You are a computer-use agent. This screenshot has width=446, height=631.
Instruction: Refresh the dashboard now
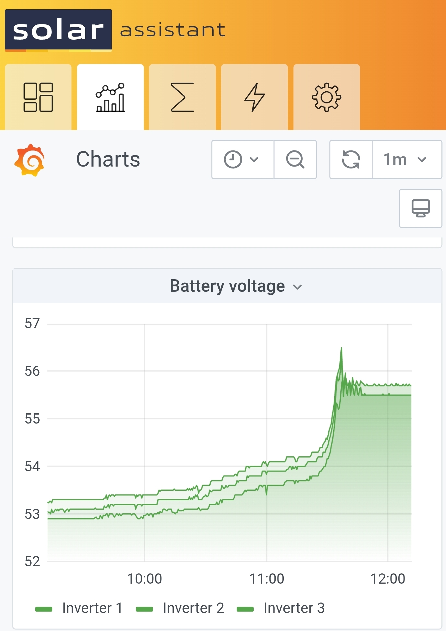pos(351,159)
